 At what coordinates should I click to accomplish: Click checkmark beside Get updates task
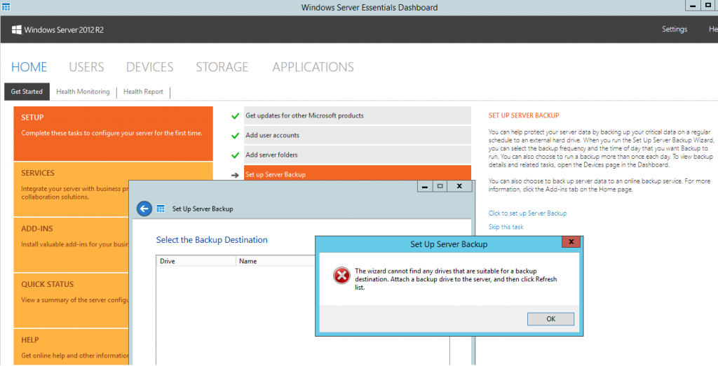pyautogui.click(x=236, y=116)
